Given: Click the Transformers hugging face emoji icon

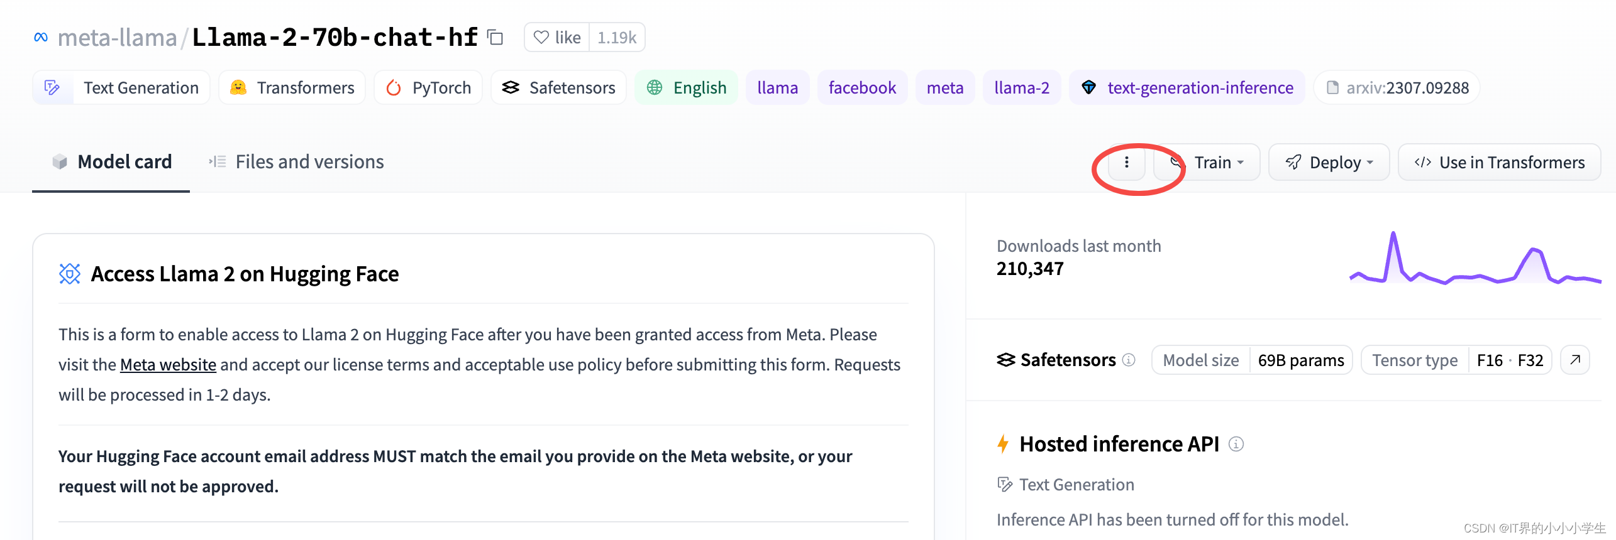Looking at the screenshot, I should coord(238,87).
